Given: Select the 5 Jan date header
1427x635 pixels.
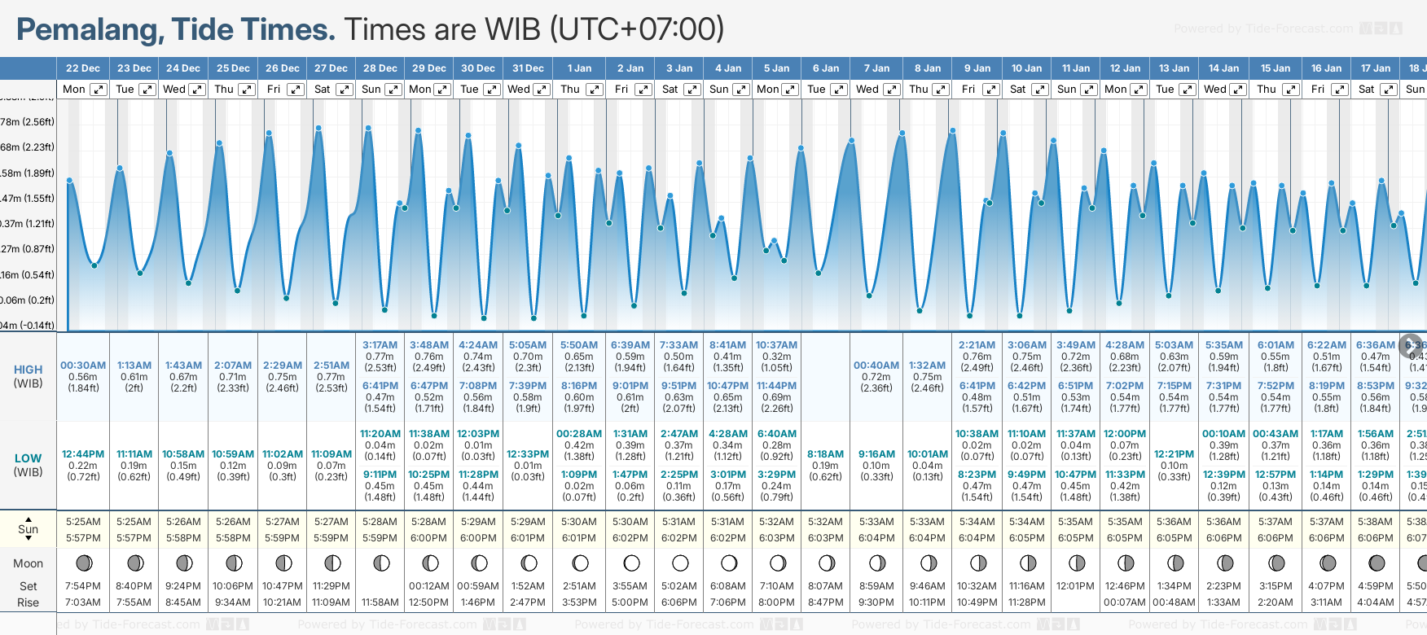Looking at the screenshot, I should pyautogui.click(x=776, y=68).
